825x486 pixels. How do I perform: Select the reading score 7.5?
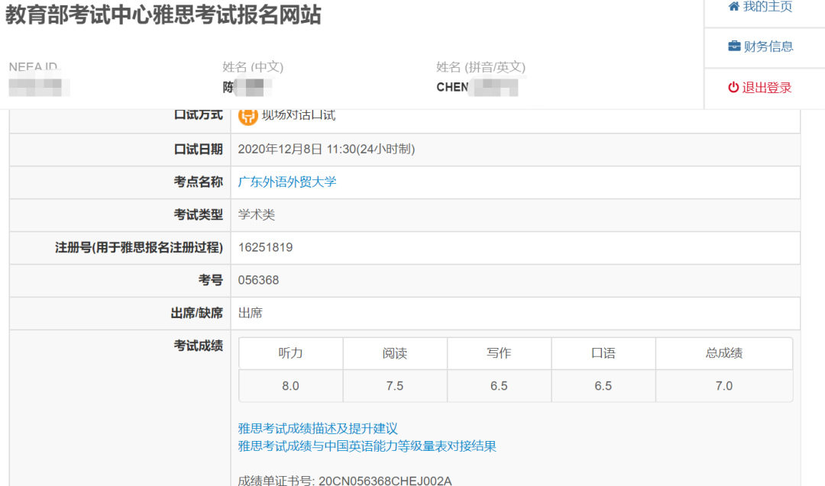(x=395, y=386)
